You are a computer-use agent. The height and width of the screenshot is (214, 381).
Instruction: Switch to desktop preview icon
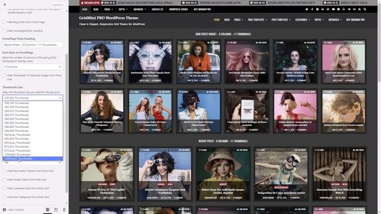pos(48,210)
